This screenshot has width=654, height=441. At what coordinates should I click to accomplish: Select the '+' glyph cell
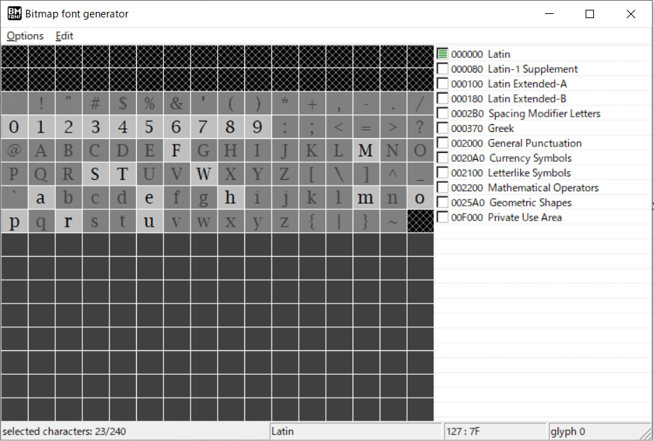click(x=312, y=103)
